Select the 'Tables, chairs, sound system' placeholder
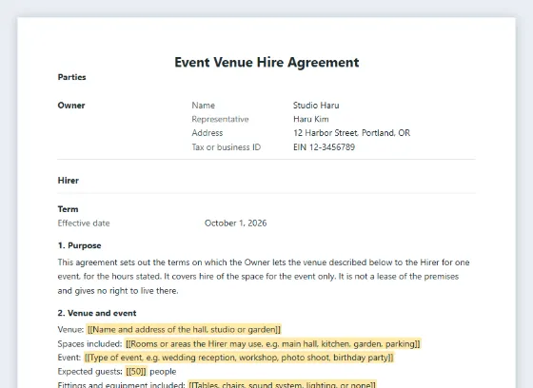The width and height of the screenshot is (533, 388). [282, 384]
